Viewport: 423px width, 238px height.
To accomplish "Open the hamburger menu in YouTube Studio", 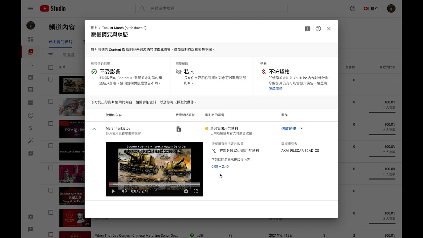I will [x=31, y=9].
